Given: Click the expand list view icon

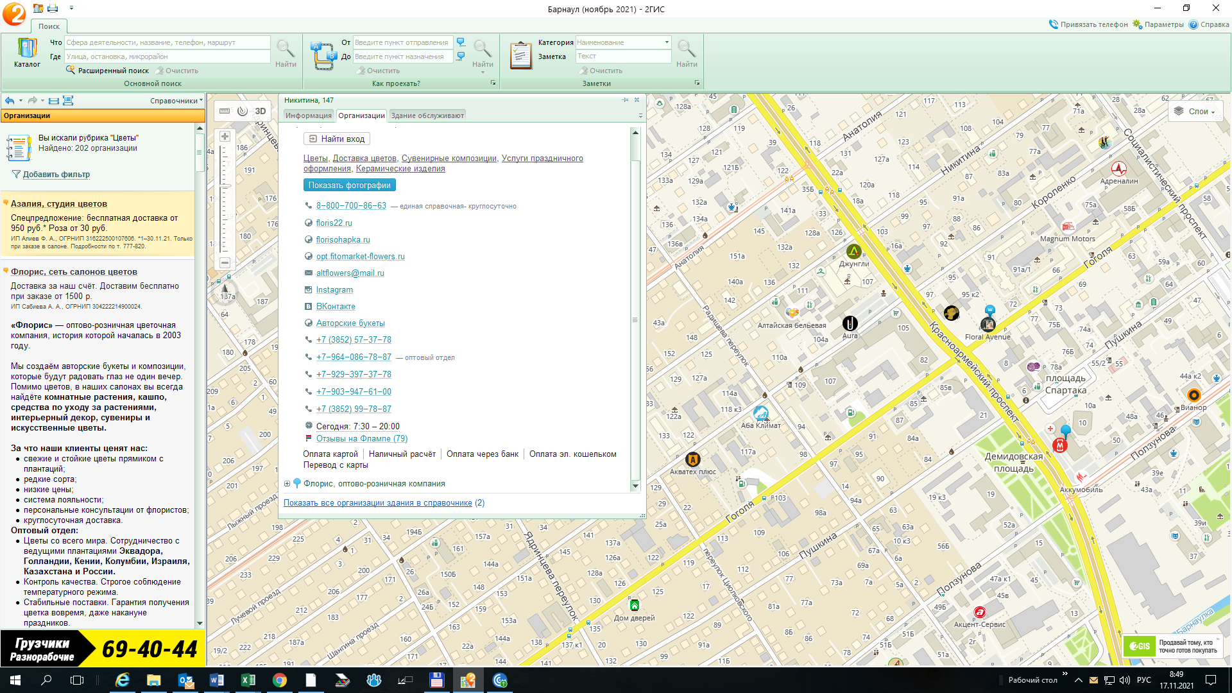Looking at the screenshot, I should pos(68,101).
